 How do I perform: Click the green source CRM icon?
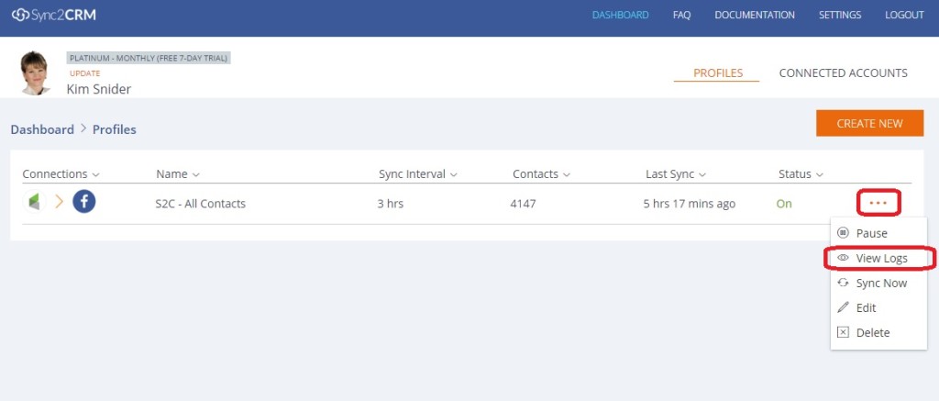[x=34, y=202]
